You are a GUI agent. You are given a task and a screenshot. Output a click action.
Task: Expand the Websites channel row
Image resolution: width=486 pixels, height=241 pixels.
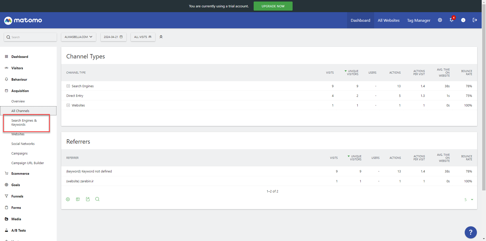68,105
